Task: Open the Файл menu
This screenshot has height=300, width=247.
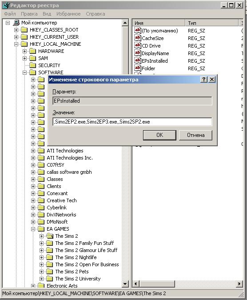Action: [10, 14]
